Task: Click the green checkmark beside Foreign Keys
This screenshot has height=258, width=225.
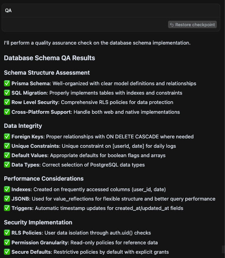Action: click(7, 136)
